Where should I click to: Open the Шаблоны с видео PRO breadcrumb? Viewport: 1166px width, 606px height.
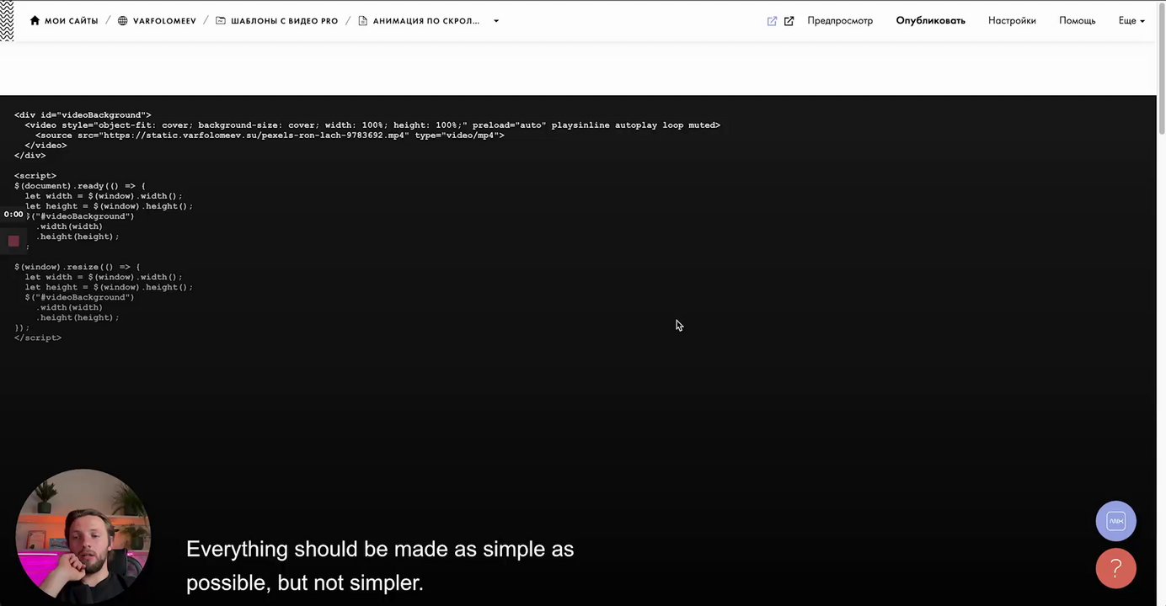pos(284,21)
